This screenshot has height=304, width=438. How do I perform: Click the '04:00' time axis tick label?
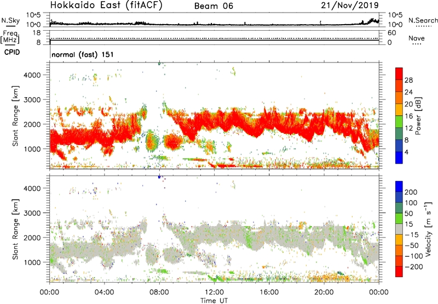104,292
